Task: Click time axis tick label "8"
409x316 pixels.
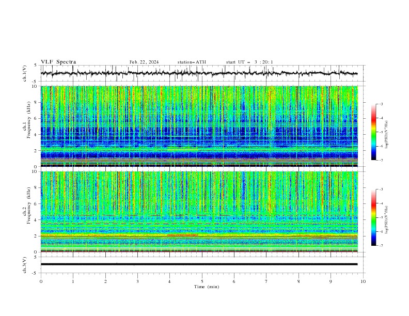Action: point(298,281)
